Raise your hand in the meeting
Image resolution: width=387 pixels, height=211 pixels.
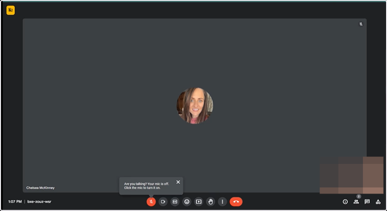[x=211, y=202]
